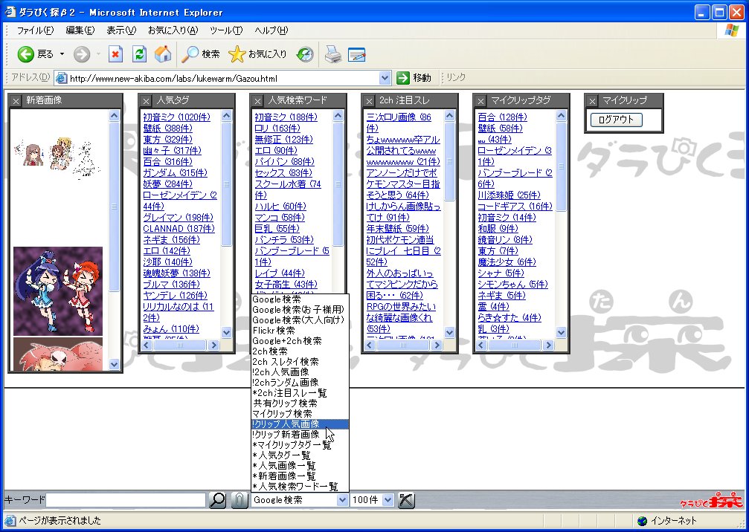Select 2ch スレタイ検索 option
Screen dimensions: 749x532
click(x=300, y=362)
